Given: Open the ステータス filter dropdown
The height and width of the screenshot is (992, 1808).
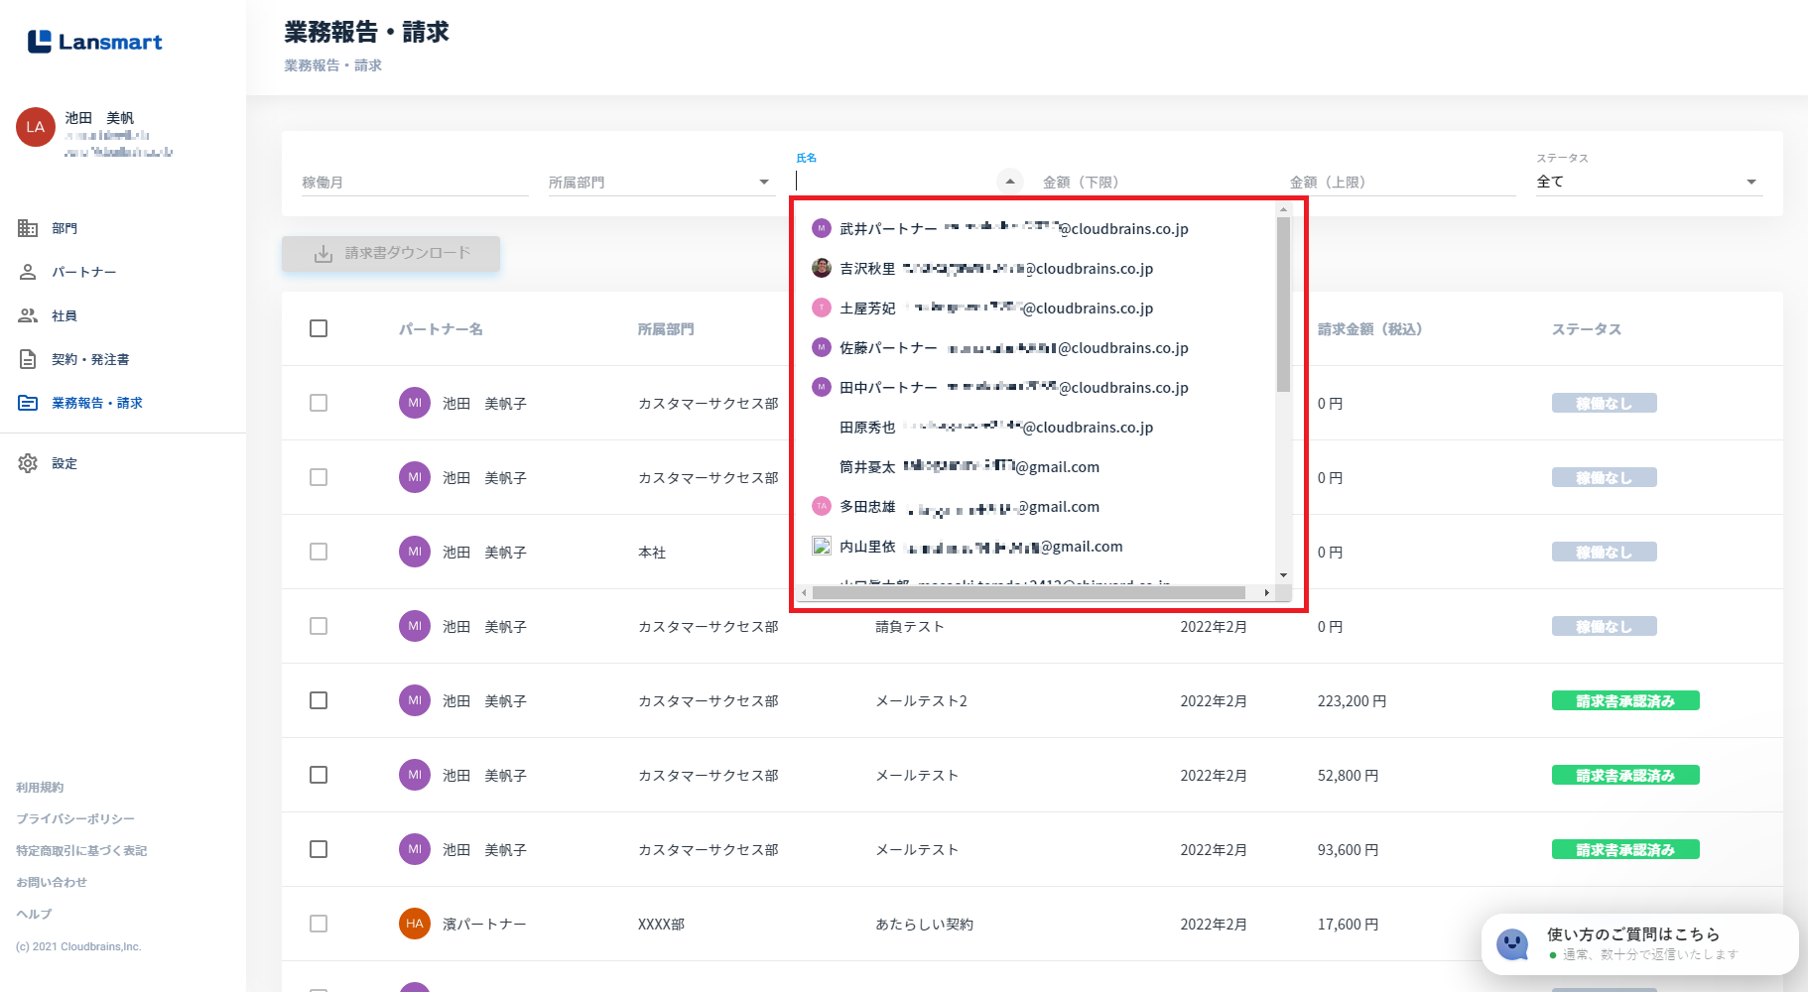Looking at the screenshot, I should [x=1649, y=182].
